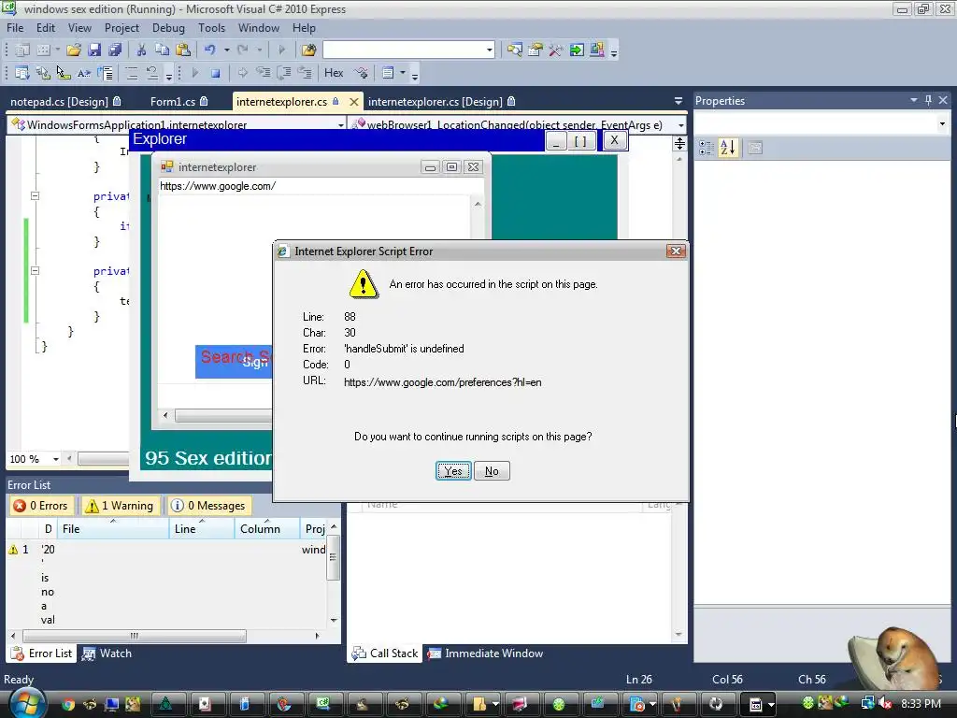Sort Error List by the Column header

click(266, 529)
